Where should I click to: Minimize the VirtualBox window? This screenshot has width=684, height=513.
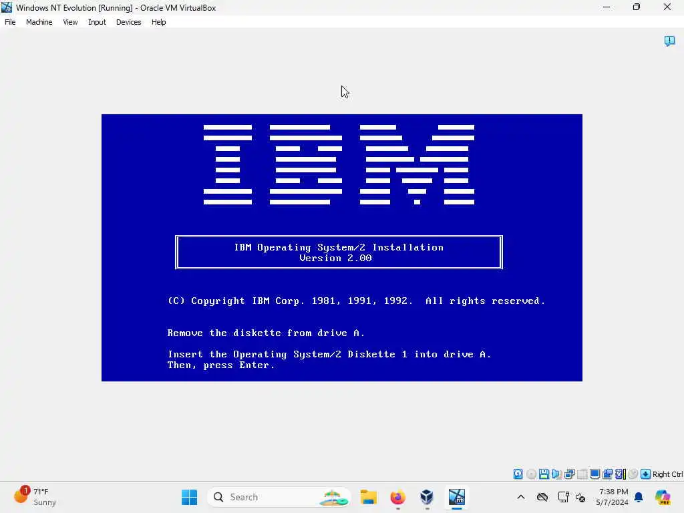click(x=607, y=7)
